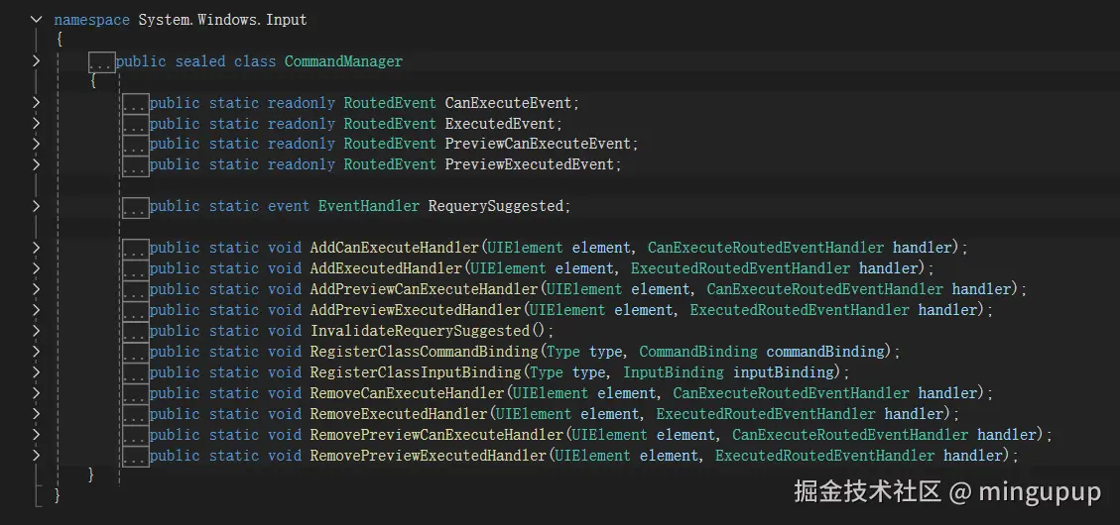Click the RegisterClassInputBinding method name
The width and height of the screenshot is (1120, 525).
[x=416, y=372]
